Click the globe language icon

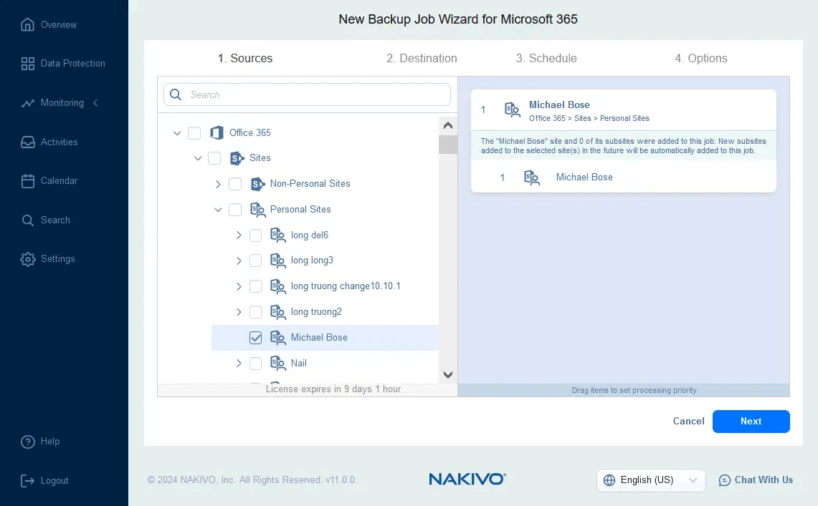point(609,480)
